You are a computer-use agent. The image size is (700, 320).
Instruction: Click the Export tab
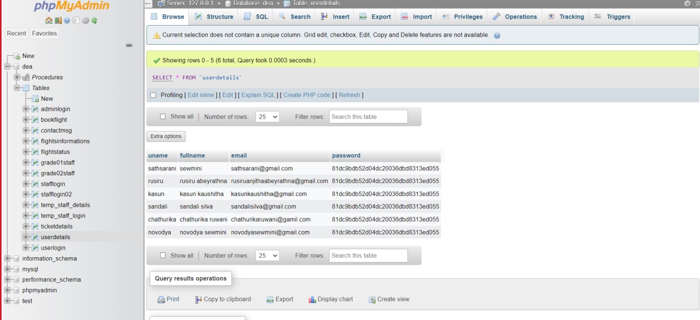[x=375, y=17]
